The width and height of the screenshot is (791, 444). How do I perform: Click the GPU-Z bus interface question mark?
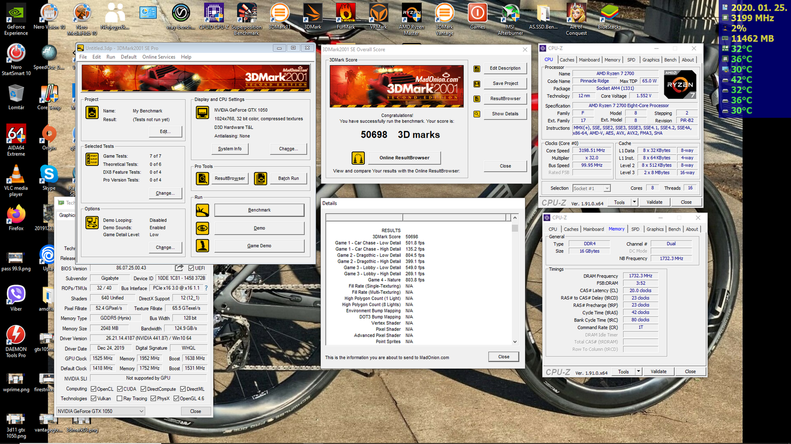206,288
